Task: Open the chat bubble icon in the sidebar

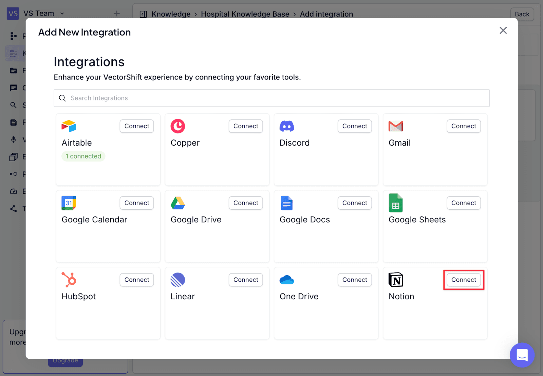Action: (x=14, y=88)
